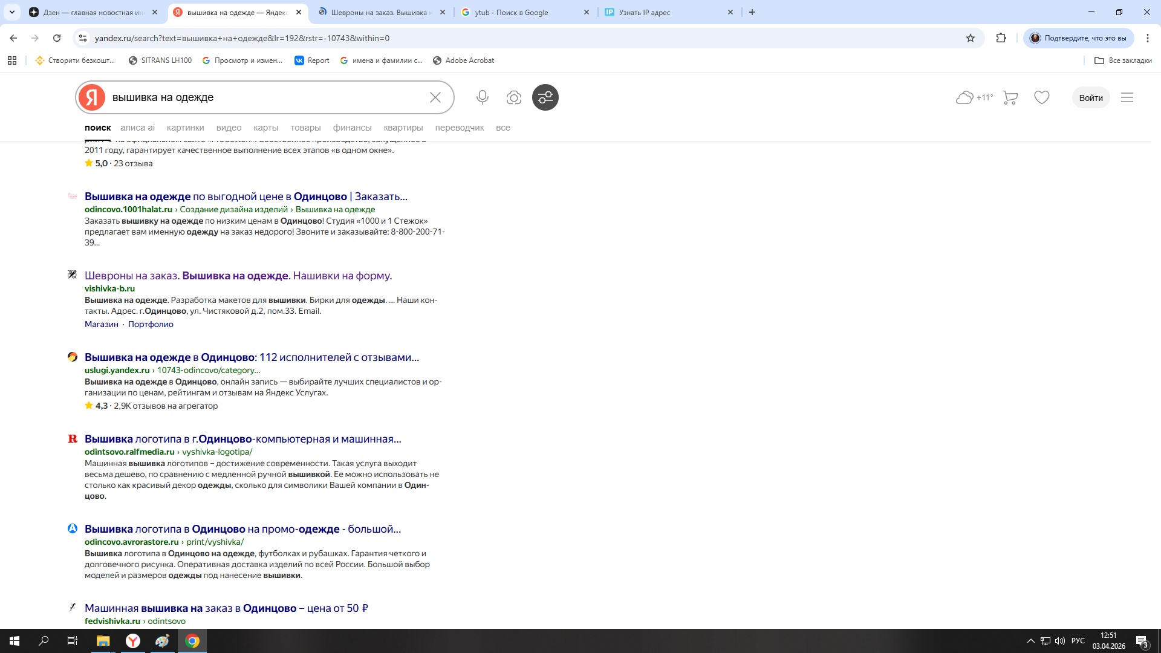
Task: Open favorites heart icon
Action: click(1041, 97)
